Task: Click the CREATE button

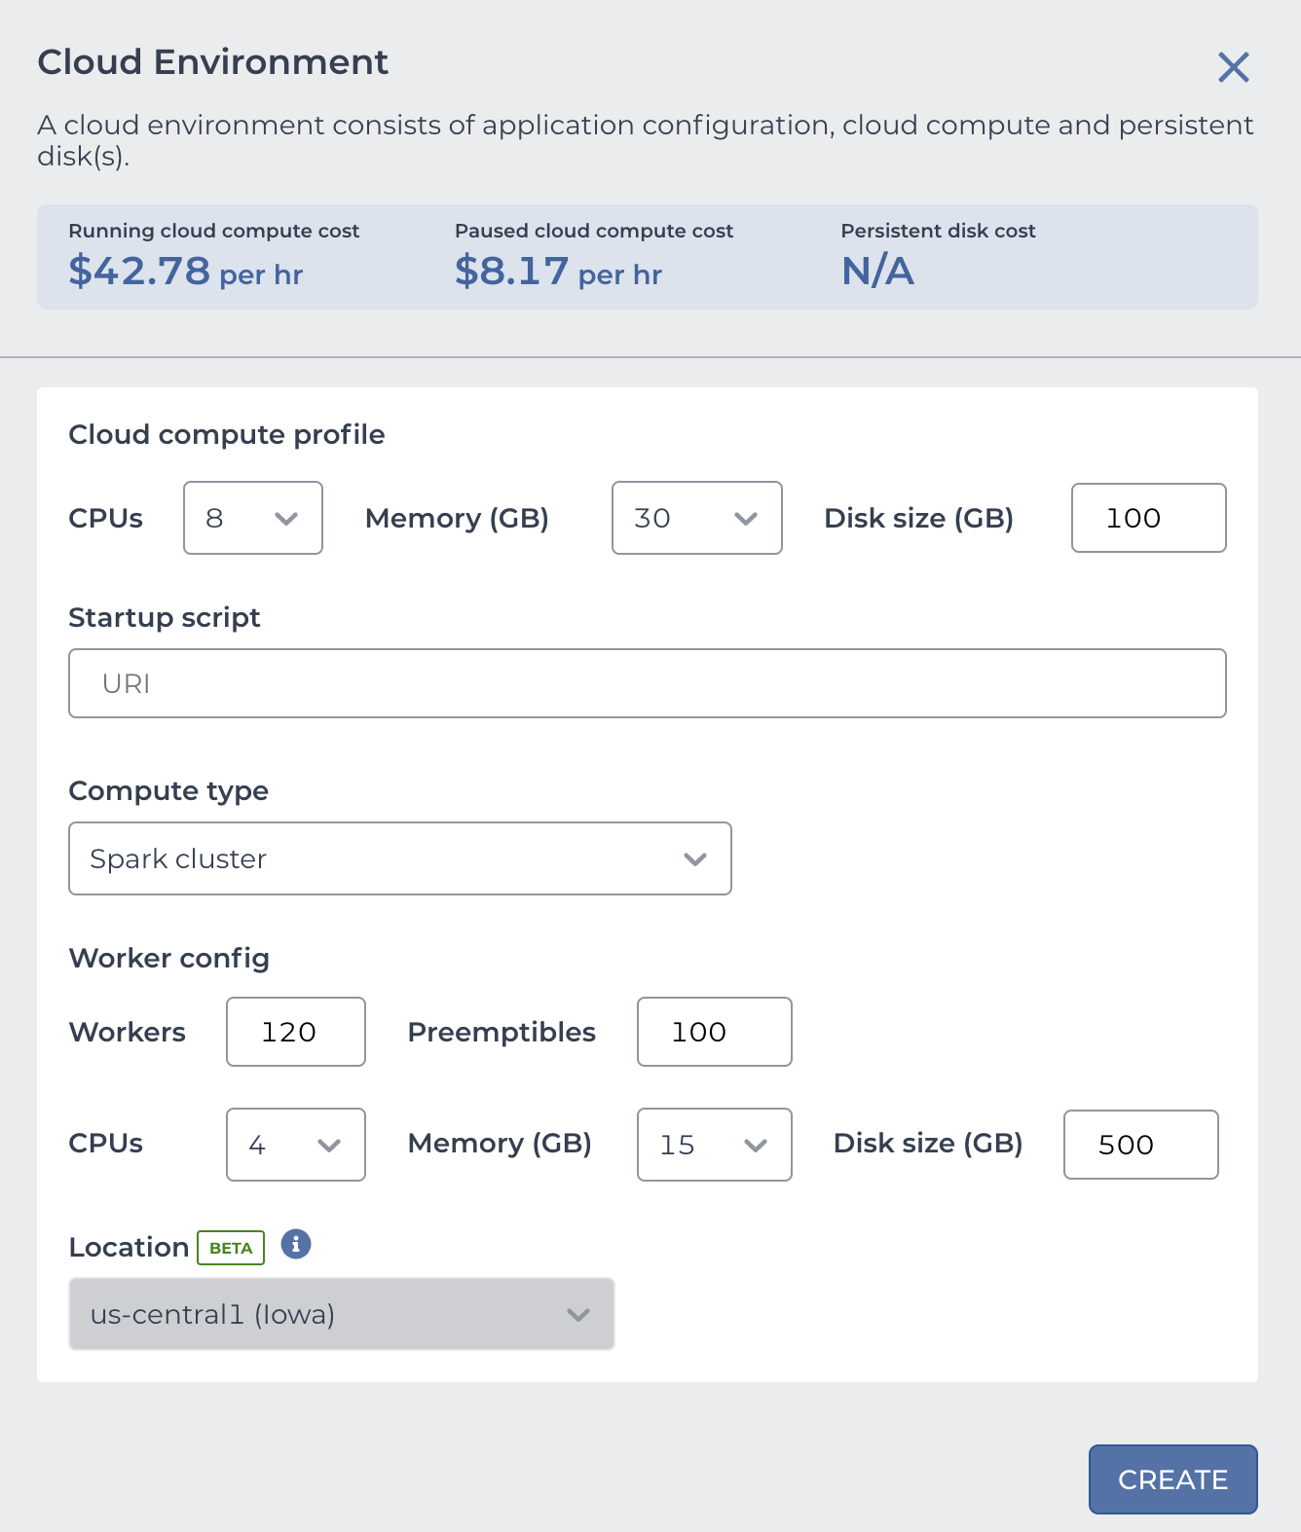Action: pos(1173,1479)
